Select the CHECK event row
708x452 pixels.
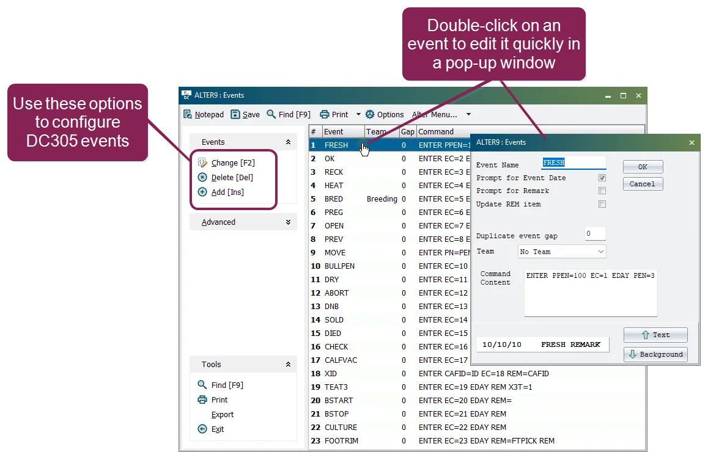pyautogui.click(x=389, y=347)
